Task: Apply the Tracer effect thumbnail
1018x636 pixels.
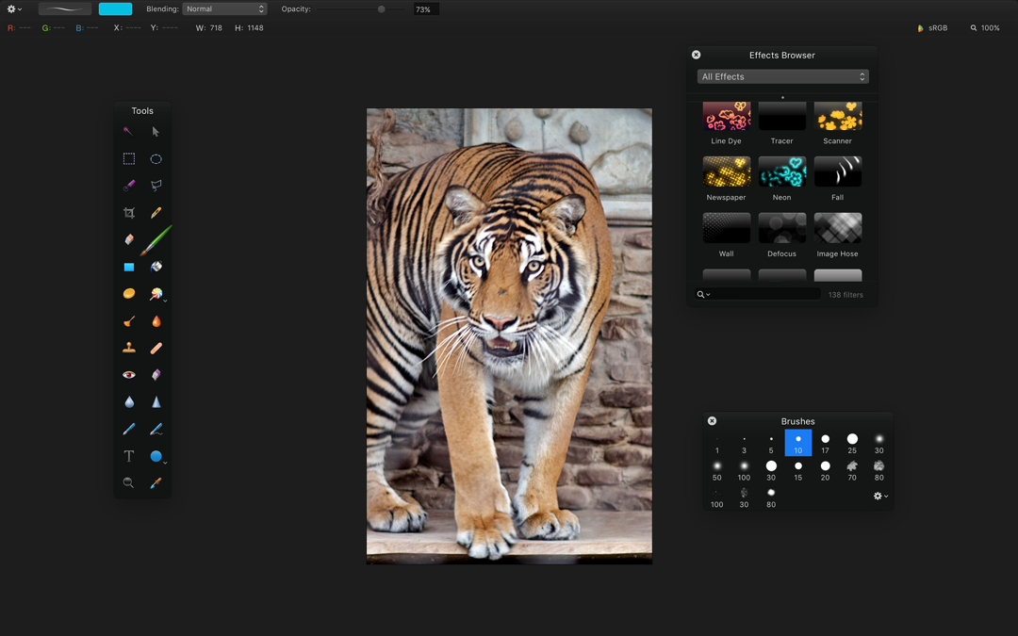Action: (x=782, y=116)
